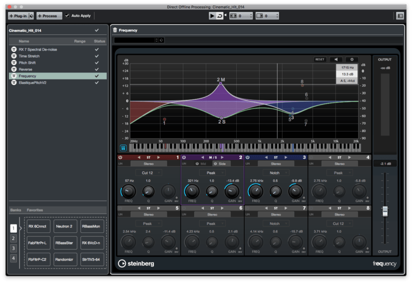Click the + Process button

(x=49, y=16)
